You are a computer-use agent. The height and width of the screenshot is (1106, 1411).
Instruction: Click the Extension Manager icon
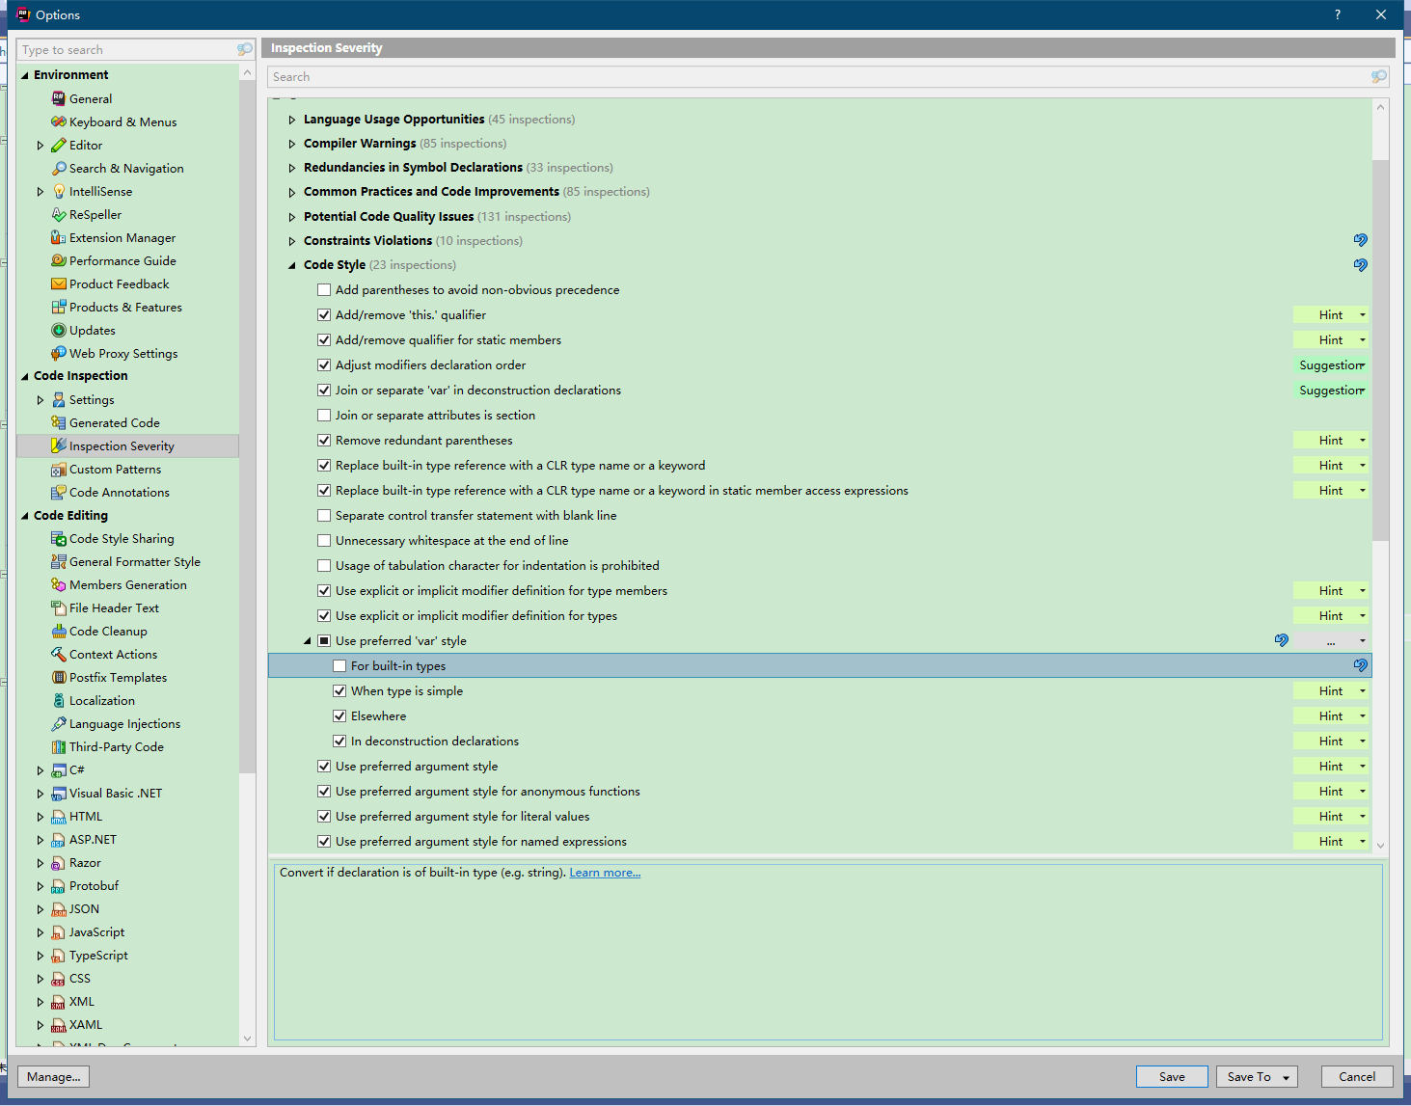[x=59, y=237]
